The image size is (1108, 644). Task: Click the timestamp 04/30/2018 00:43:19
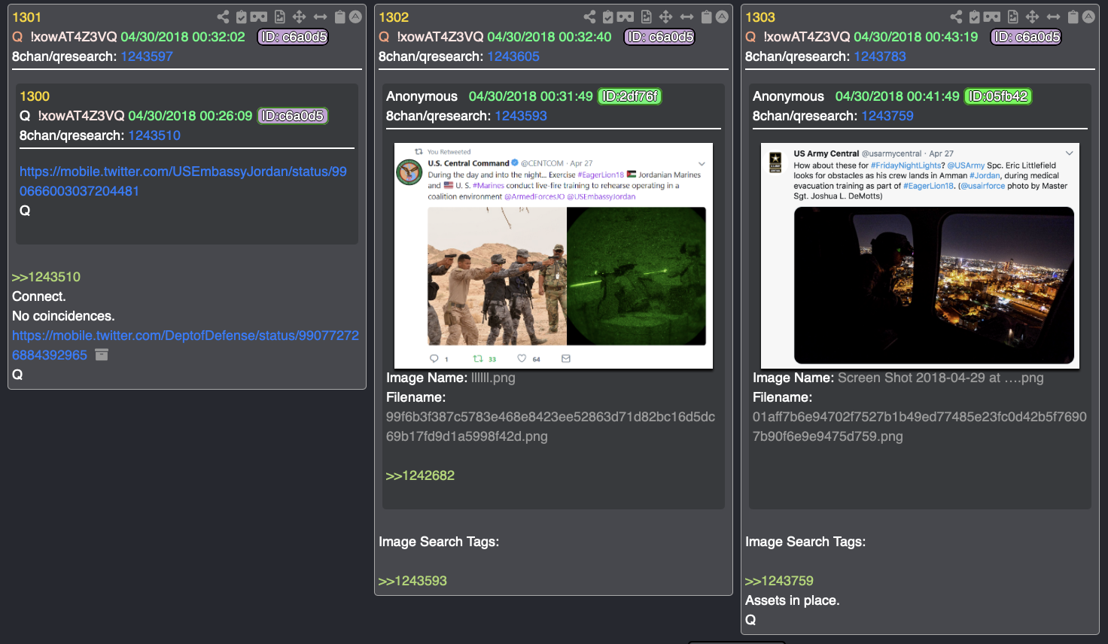916,37
